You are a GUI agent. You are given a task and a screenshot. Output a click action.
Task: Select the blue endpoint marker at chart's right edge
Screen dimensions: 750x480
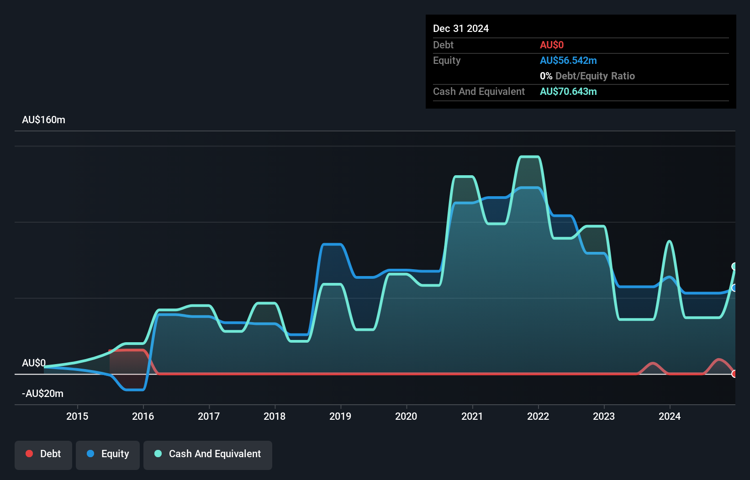[x=734, y=288]
